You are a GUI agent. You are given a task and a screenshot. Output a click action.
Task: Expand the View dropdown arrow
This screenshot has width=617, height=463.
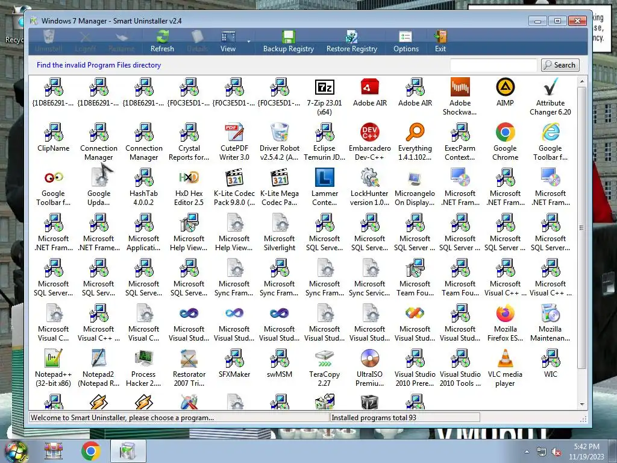[x=248, y=42]
